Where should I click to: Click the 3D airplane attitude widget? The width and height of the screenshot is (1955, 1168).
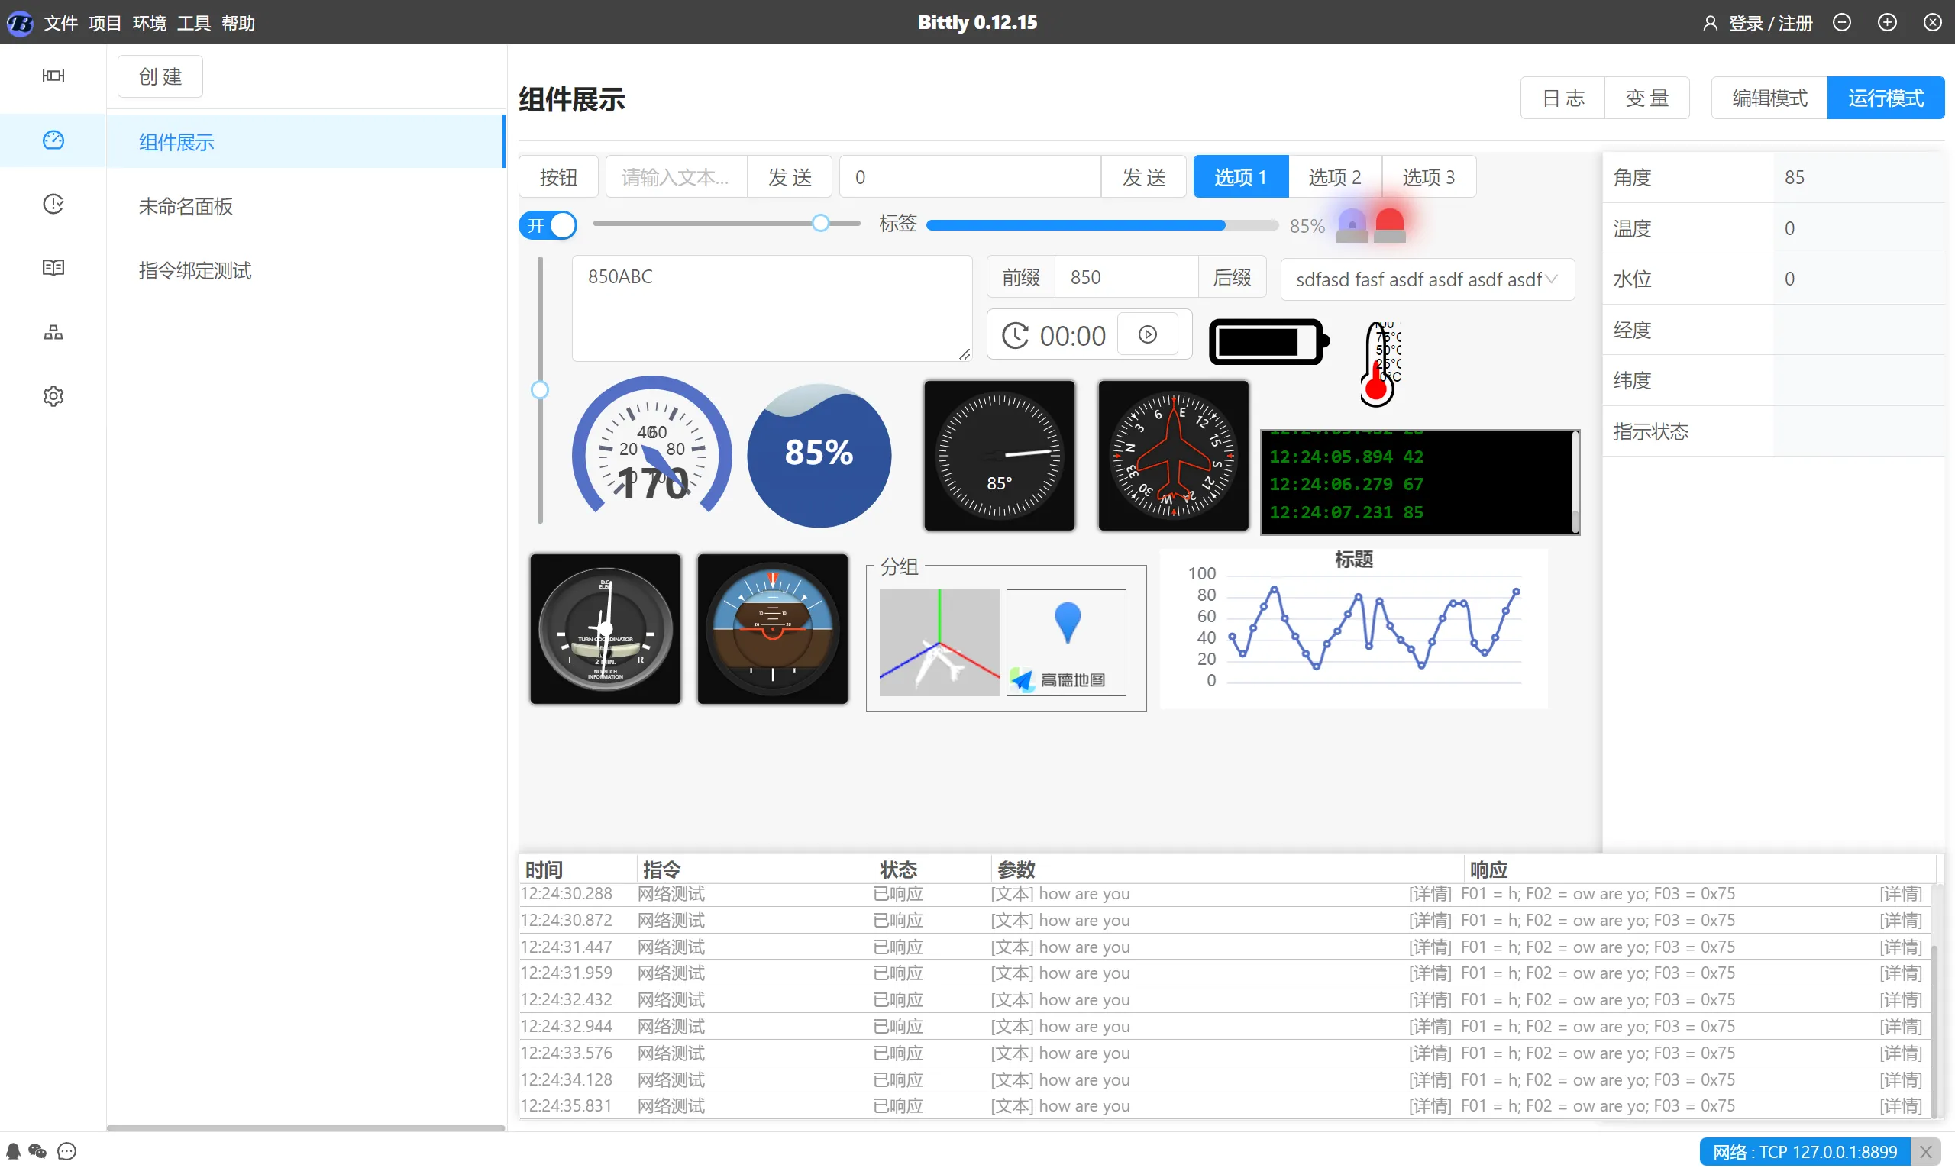(939, 642)
